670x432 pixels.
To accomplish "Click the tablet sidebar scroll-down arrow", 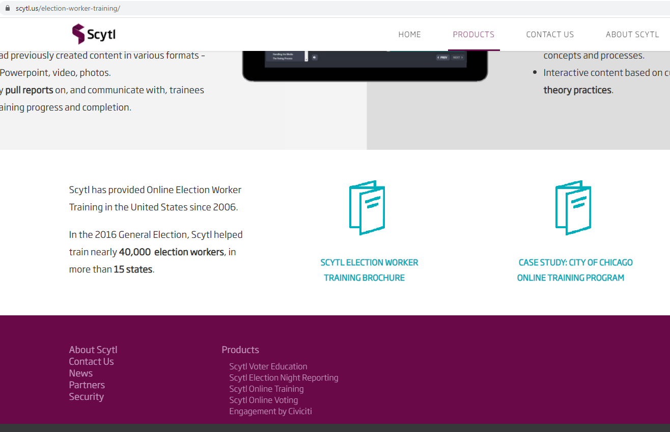I will coord(306,60).
